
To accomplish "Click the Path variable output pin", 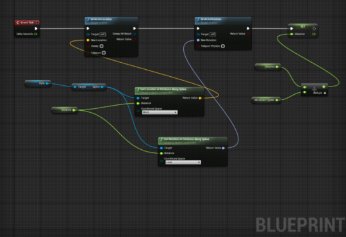I will tap(47, 83).
